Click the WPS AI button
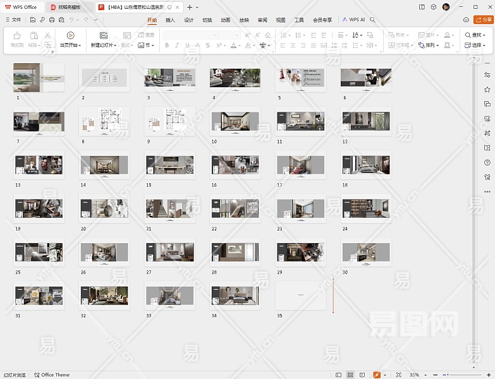This screenshot has height=379, width=495. point(354,20)
